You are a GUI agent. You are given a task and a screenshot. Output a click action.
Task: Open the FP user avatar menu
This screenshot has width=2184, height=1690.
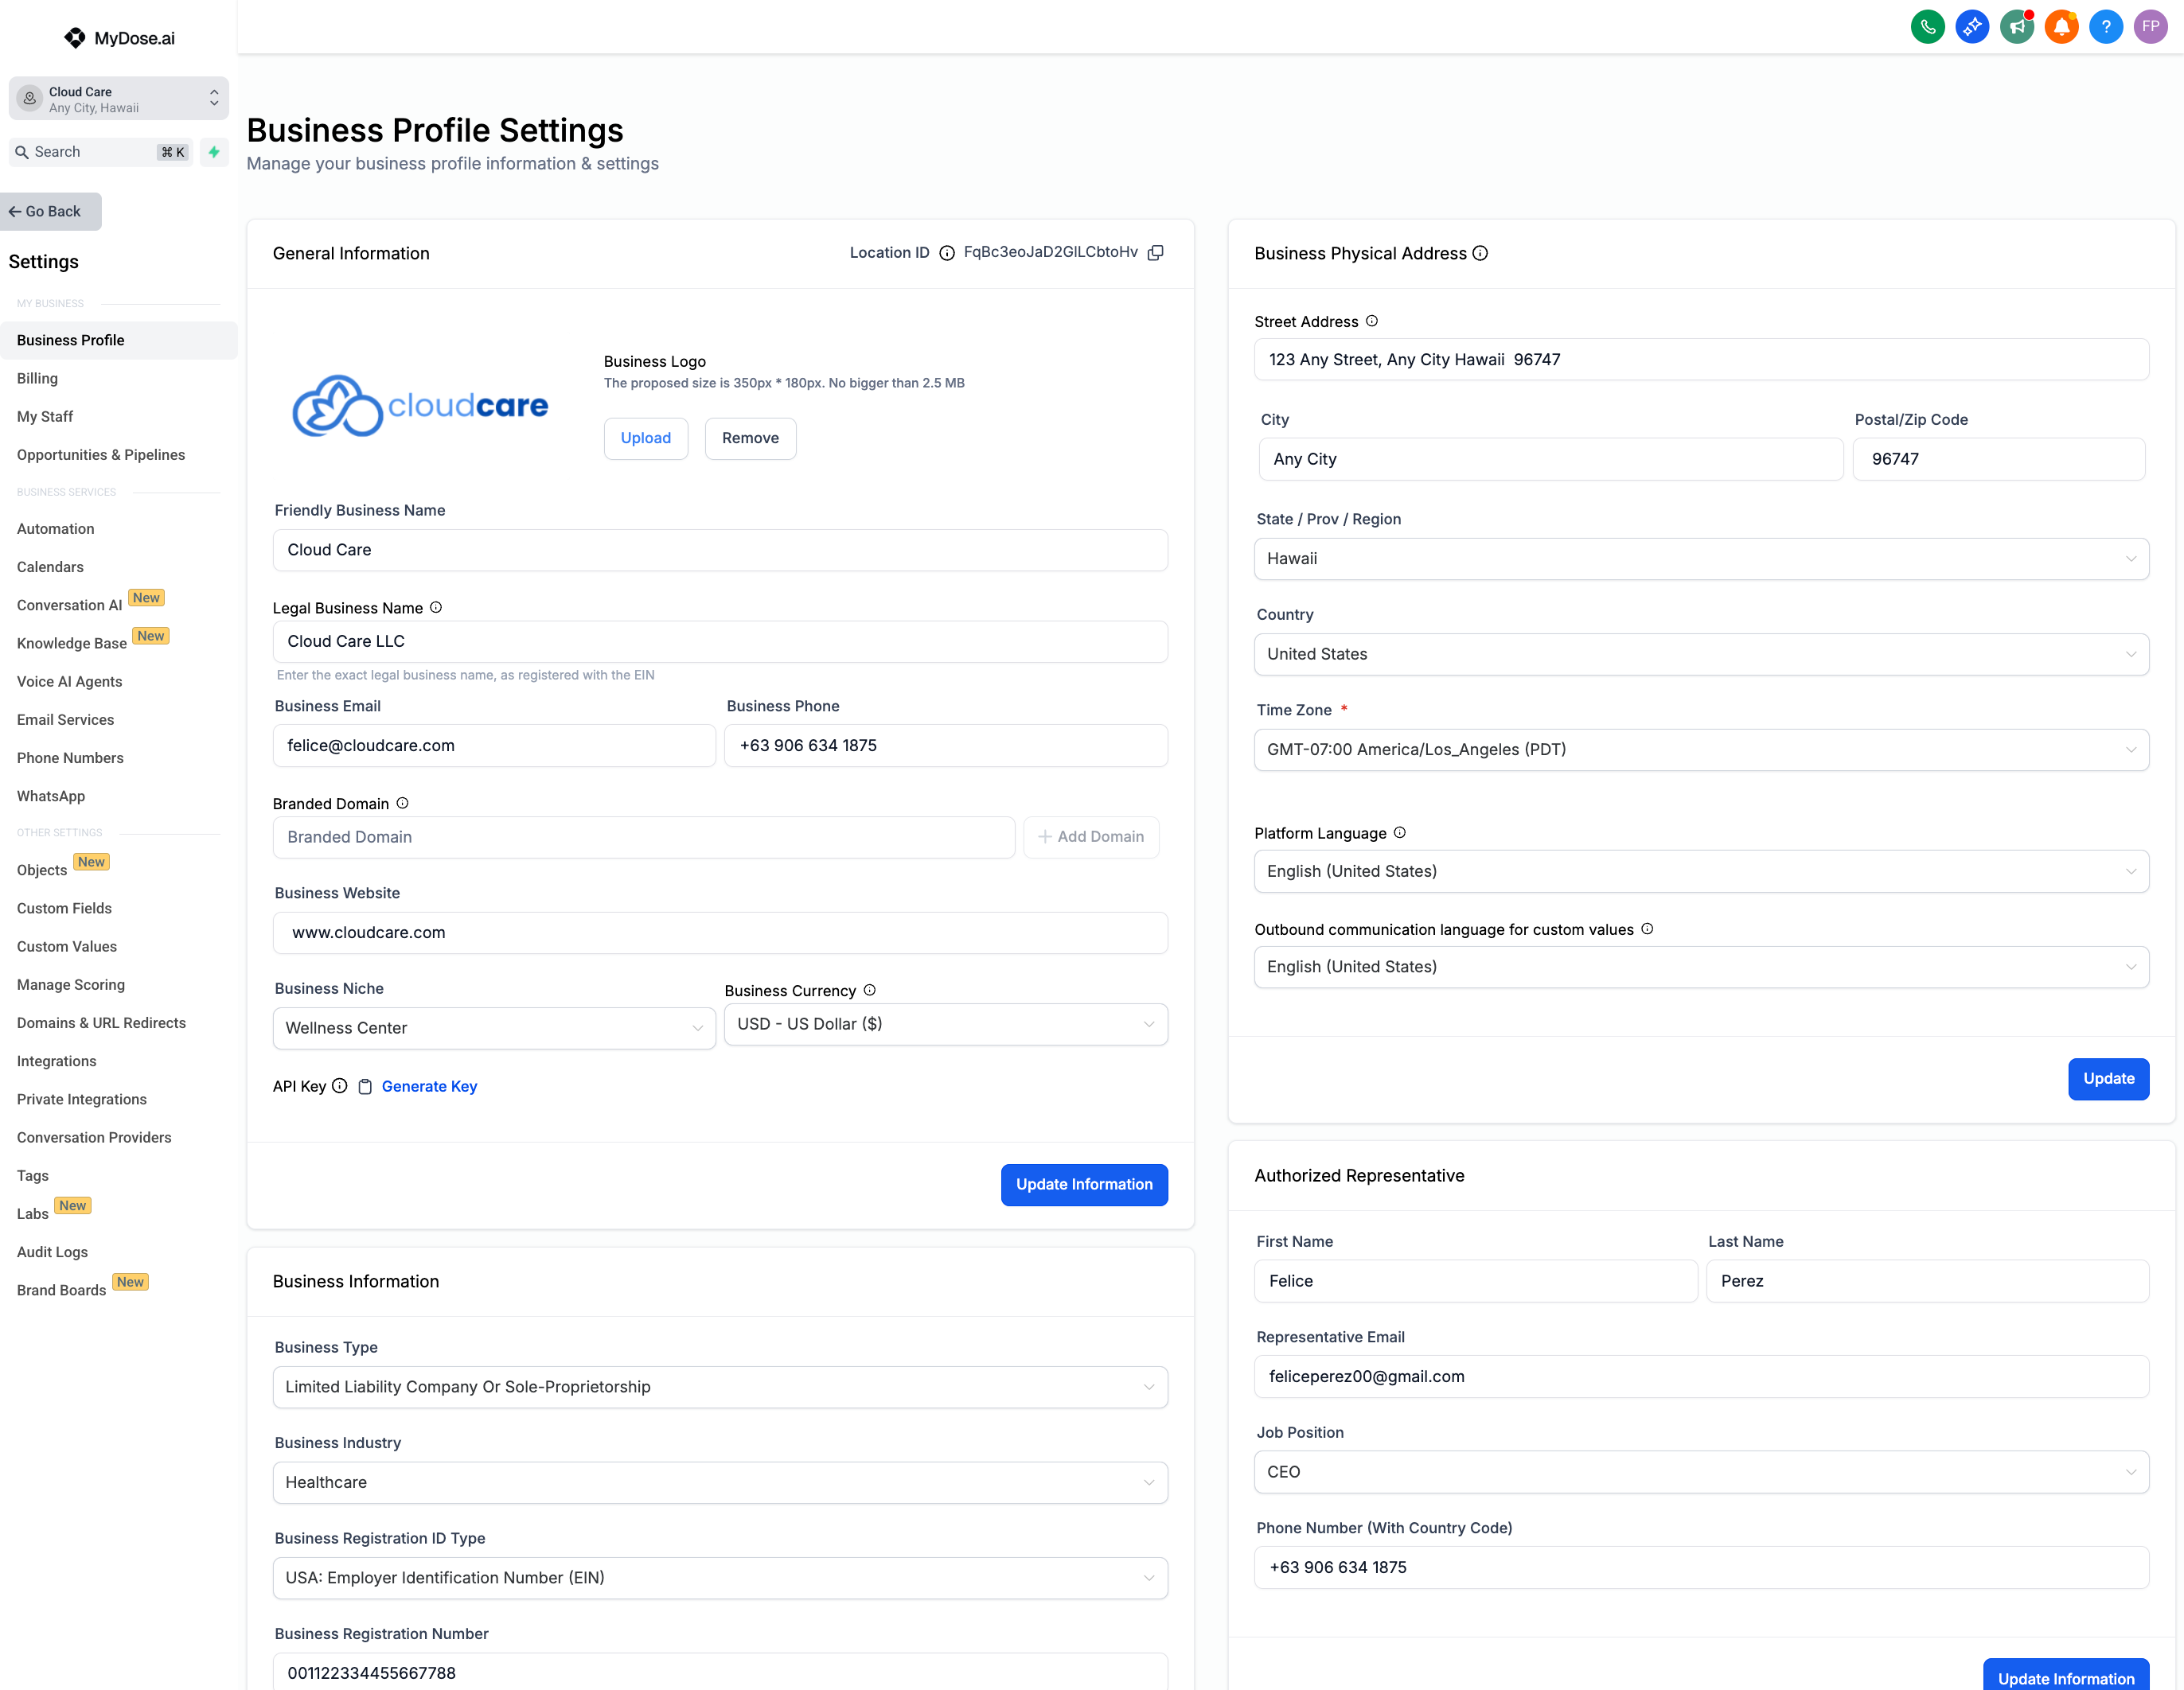[x=2150, y=27]
